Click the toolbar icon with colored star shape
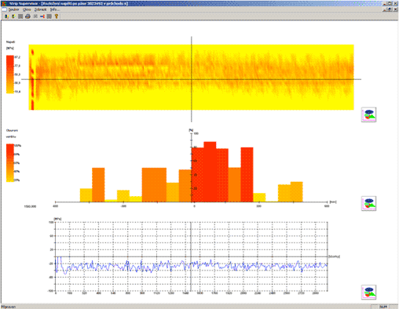399x309 pixels. (13, 16)
